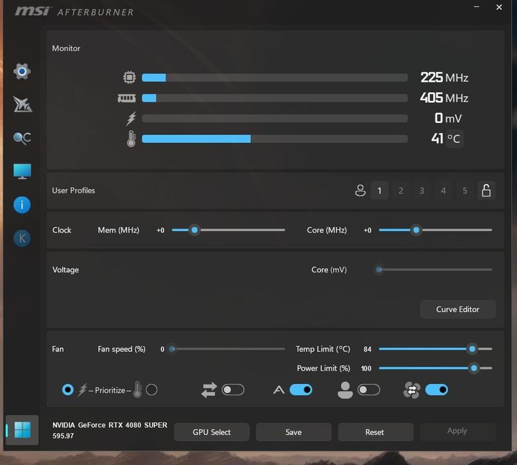517x465 pixels.
Task: Click the user-defined fan person icon
Action: pyautogui.click(x=345, y=390)
